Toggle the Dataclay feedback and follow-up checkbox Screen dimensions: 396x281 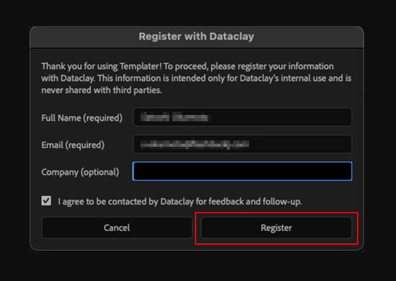click(x=47, y=201)
